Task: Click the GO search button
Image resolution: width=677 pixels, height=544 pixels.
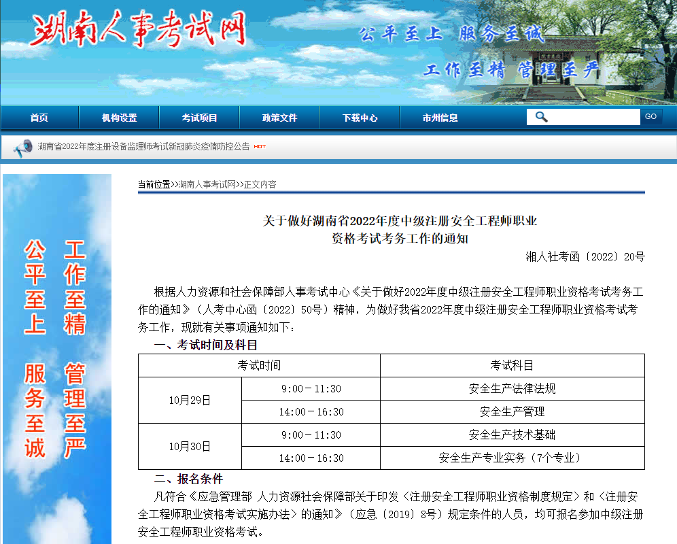Action: pos(650,116)
